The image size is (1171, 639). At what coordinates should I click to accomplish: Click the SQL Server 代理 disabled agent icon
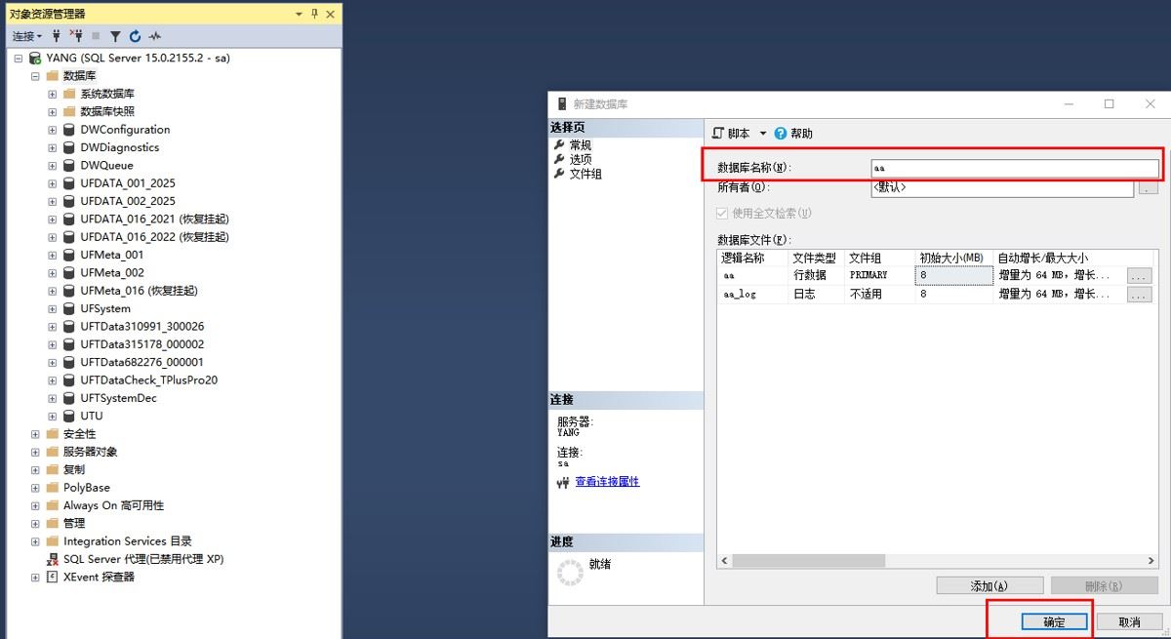tap(53, 559)
